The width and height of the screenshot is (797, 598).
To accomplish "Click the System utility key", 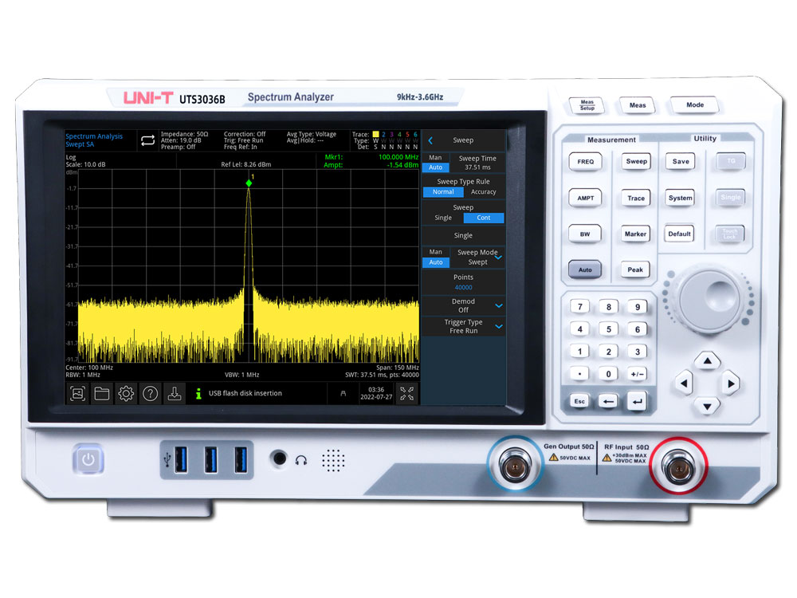I will 680,199.
